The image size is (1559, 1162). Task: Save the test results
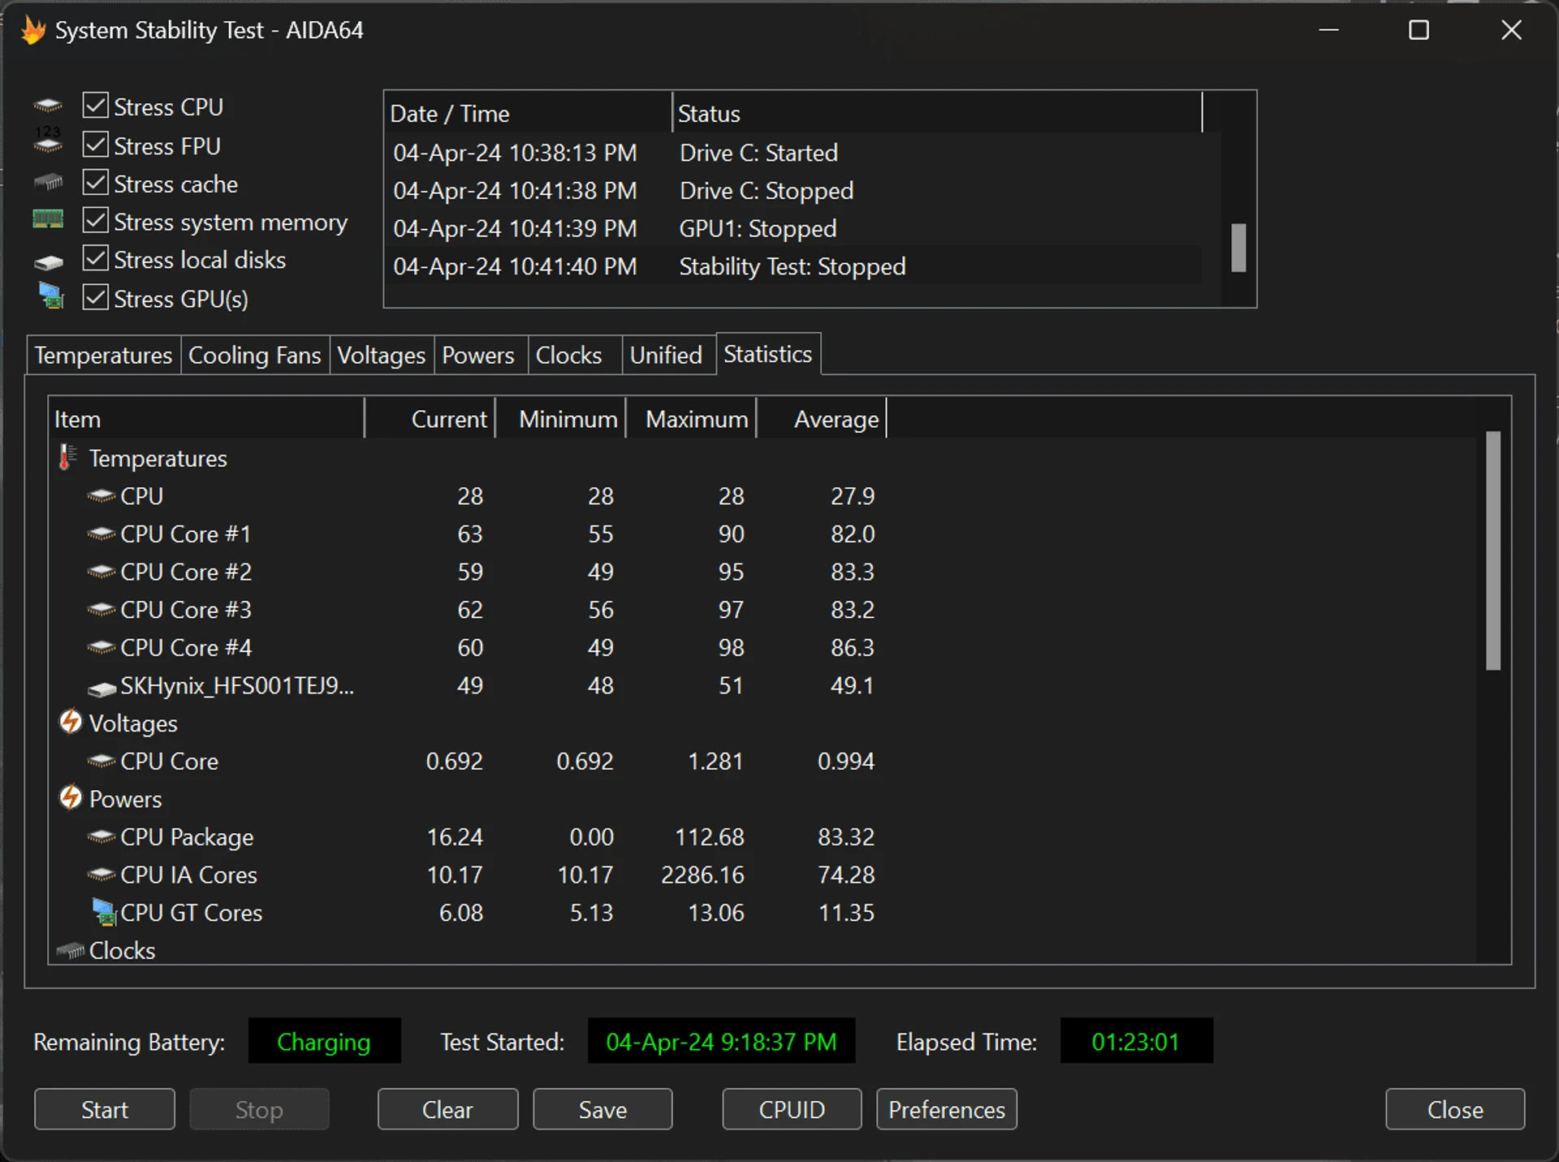point(602,1109)
